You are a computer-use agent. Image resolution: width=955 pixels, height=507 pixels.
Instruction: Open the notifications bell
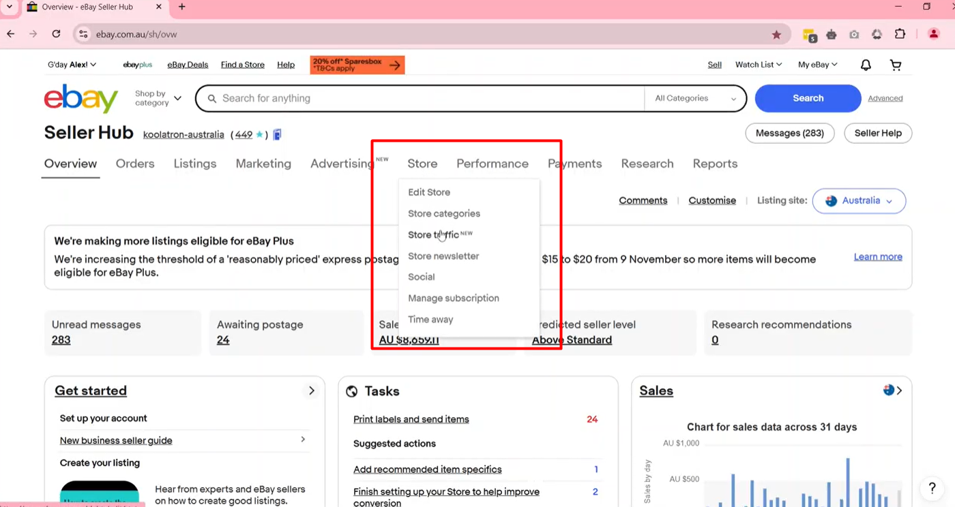pos(866,65)
